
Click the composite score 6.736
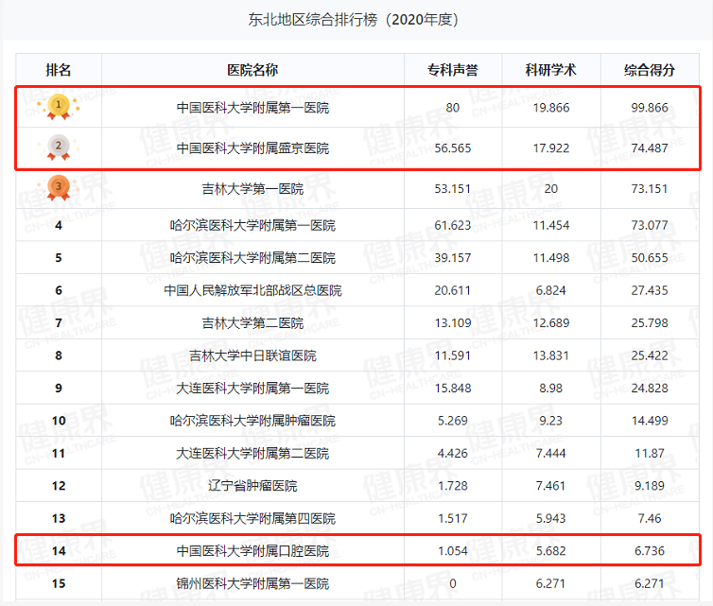(x=650, y=551)
